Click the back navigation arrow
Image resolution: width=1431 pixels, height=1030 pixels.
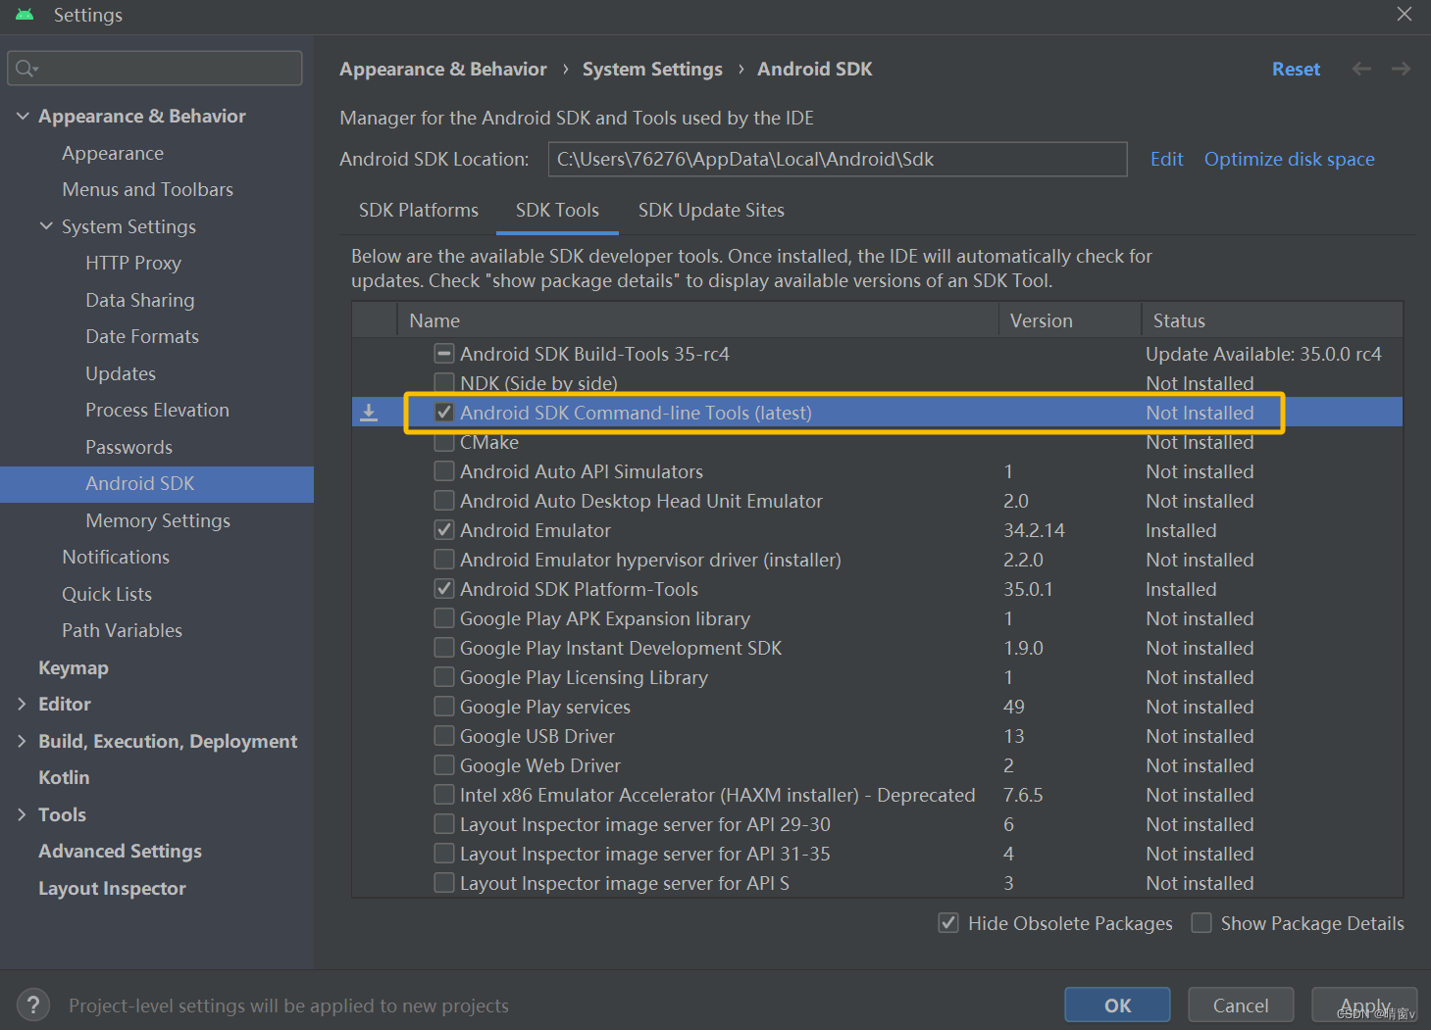tap(1361, 69)
